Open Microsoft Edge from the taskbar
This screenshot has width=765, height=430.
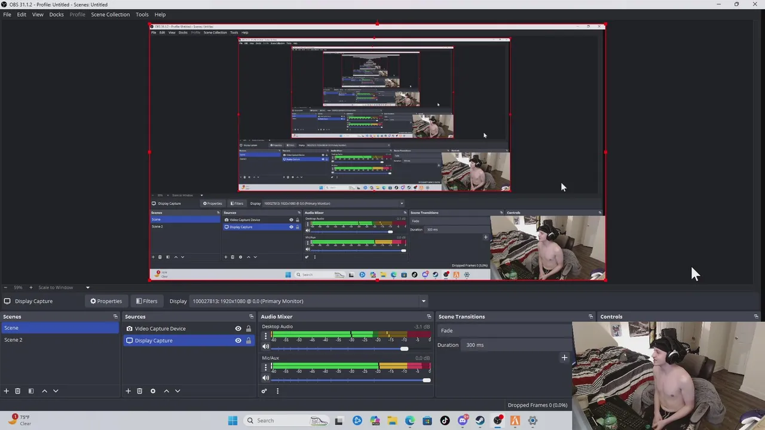point(410,420)
